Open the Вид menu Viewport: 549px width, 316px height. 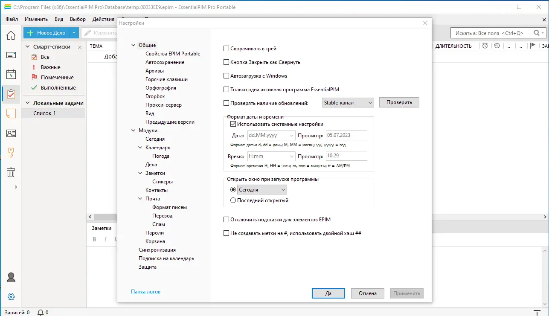59,19
